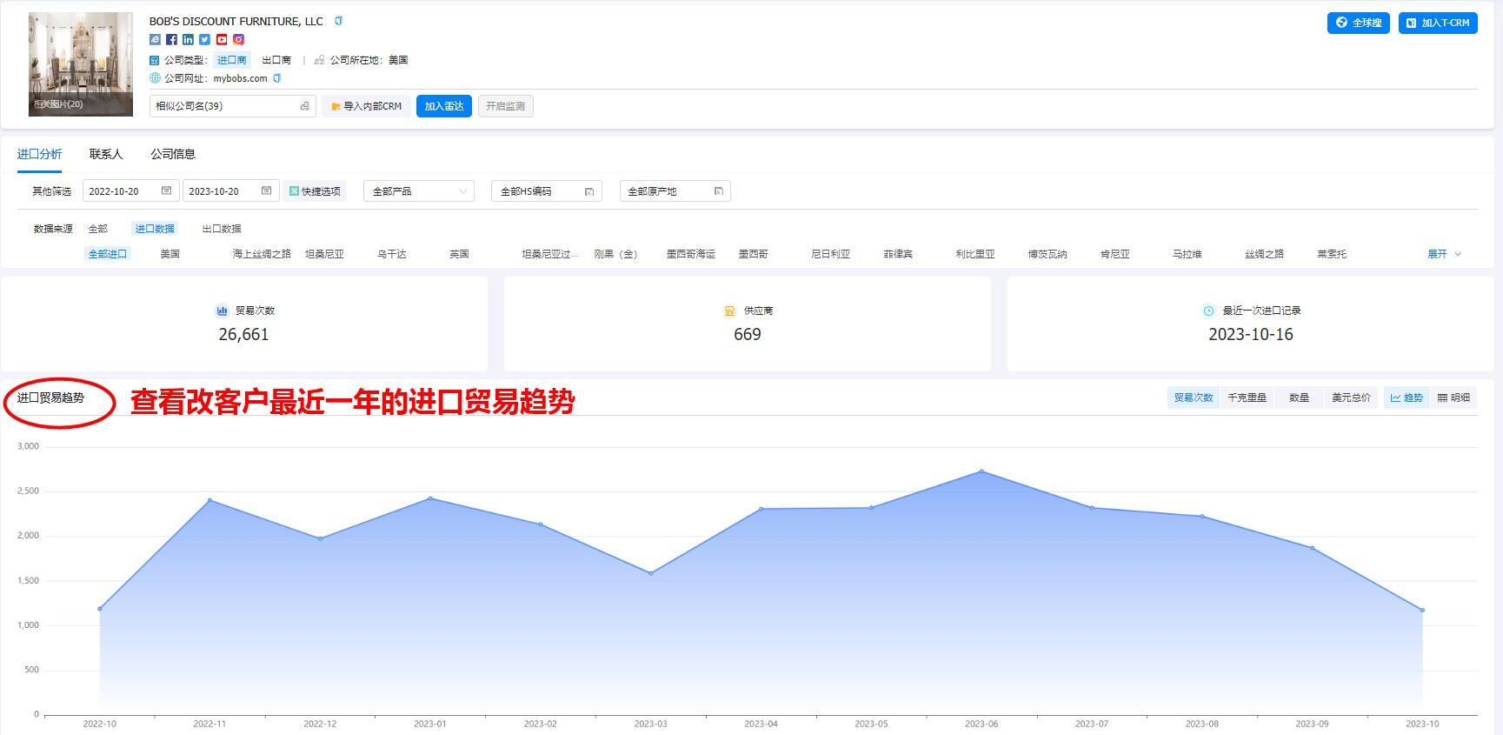
Task: Open the Instagram profile icon
Action: (x=238, y=39)
